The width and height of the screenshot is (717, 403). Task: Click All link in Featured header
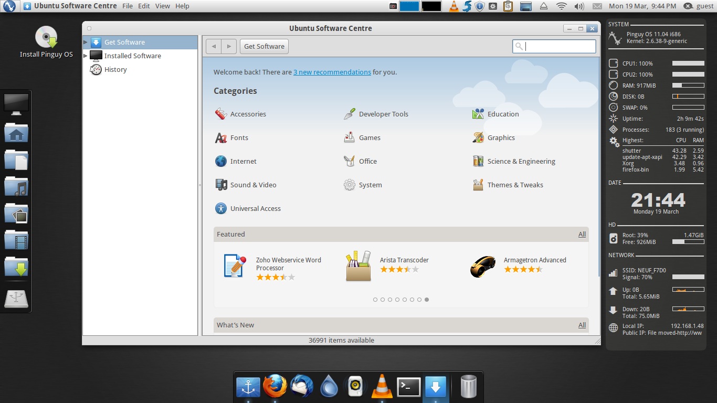[x=582, y=234]
